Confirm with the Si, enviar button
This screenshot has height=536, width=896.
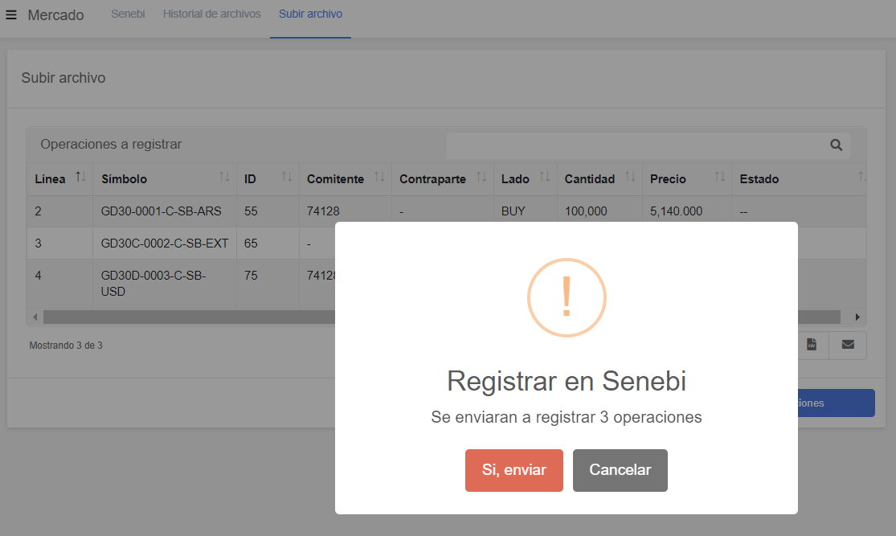514,470
